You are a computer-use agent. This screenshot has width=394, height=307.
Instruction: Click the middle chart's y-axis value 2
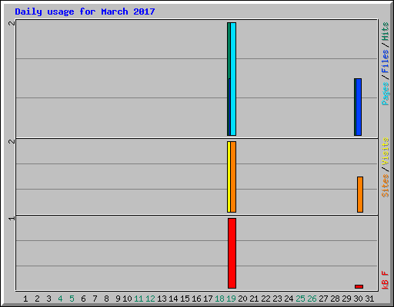(x=12, y=141)
